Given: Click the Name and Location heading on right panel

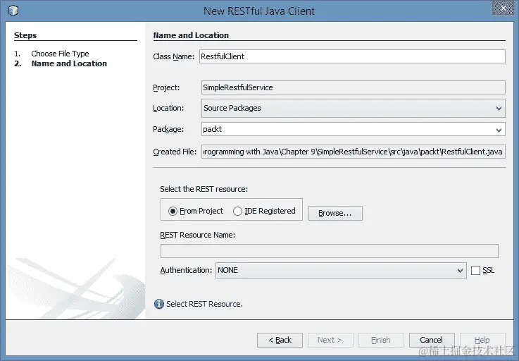Looking at the screenshot, I should coord(191,35).
